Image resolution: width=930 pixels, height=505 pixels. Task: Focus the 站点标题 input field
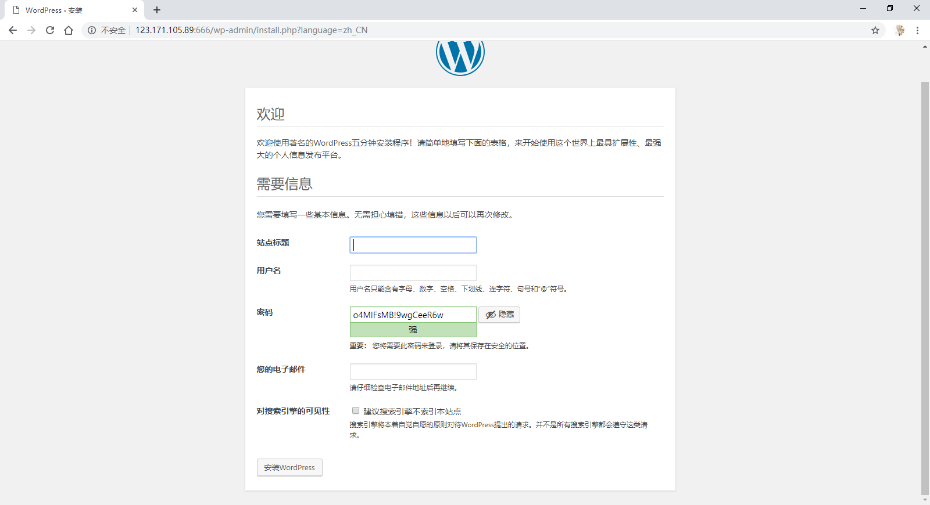coord(413,245)
